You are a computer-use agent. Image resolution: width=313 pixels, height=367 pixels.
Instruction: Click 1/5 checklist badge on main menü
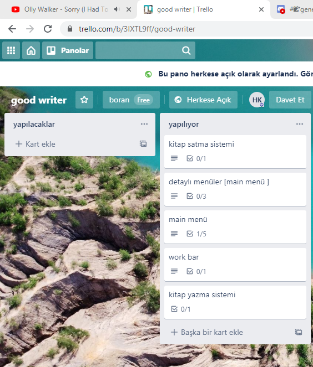(x=196, y=234)
